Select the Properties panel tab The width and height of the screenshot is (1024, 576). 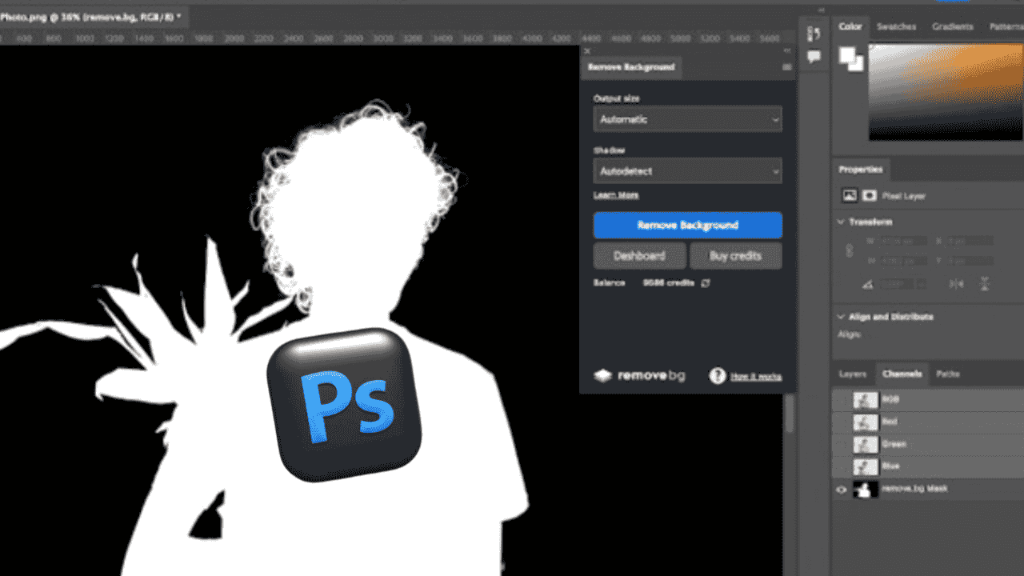click(x=861, y=170)
